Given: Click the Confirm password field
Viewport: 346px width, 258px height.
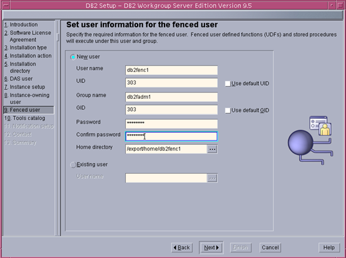Looking at the screenshot, I should pyautogui.click(x=171, y=136).
